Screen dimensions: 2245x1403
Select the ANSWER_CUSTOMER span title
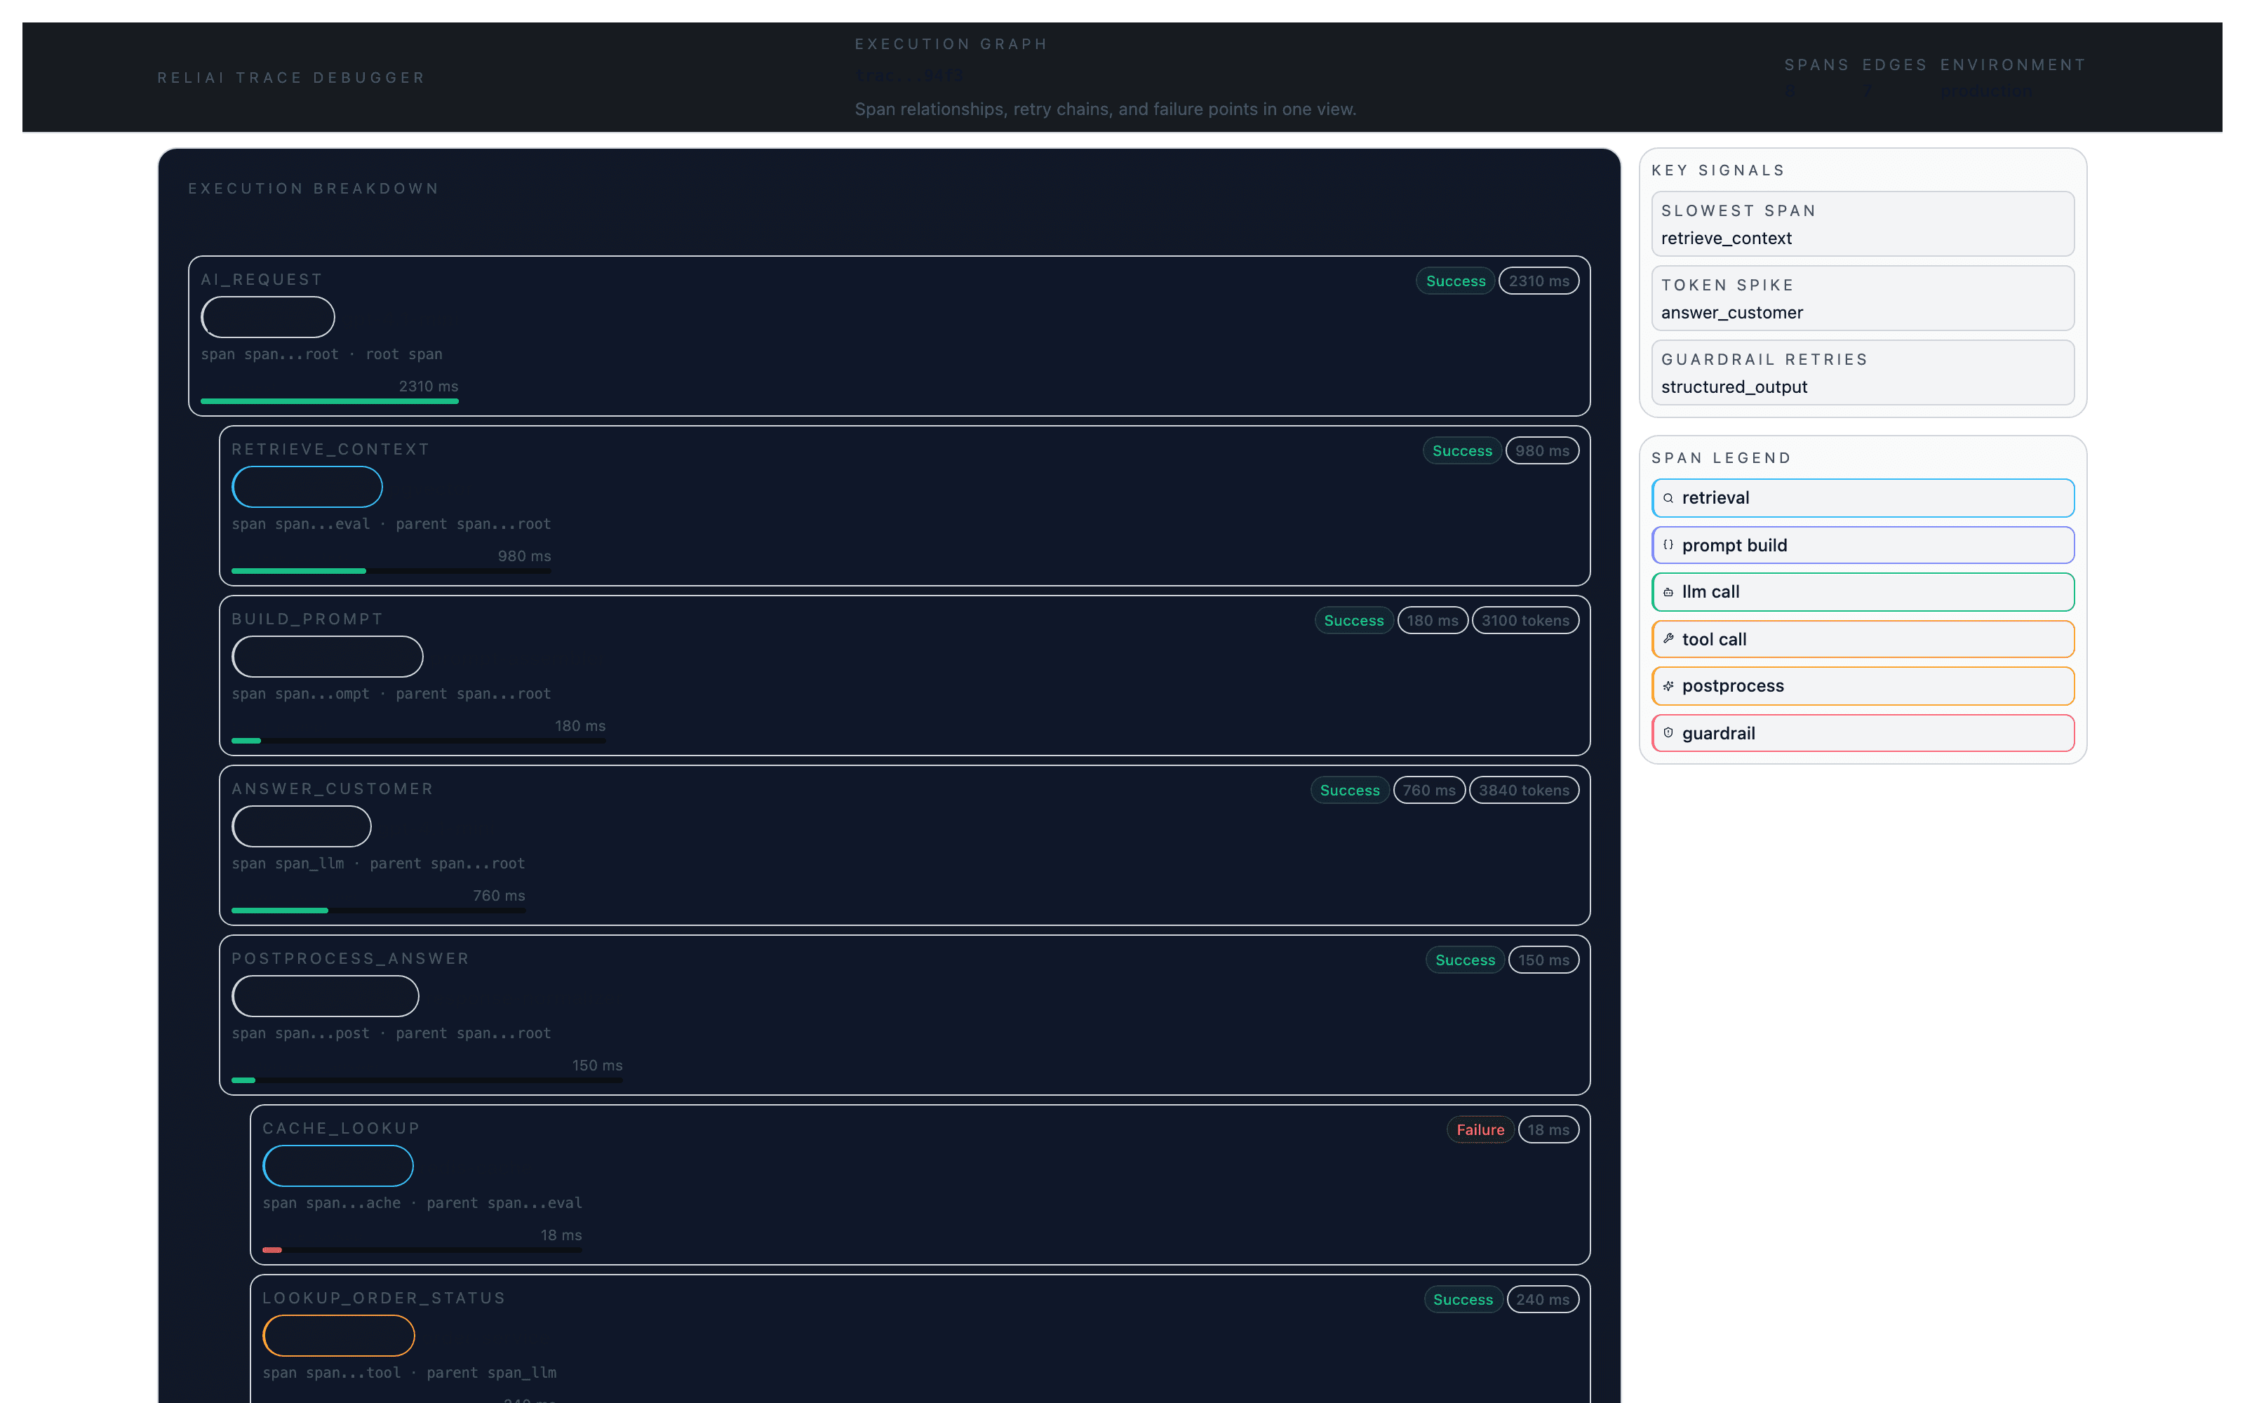[332, 788]
